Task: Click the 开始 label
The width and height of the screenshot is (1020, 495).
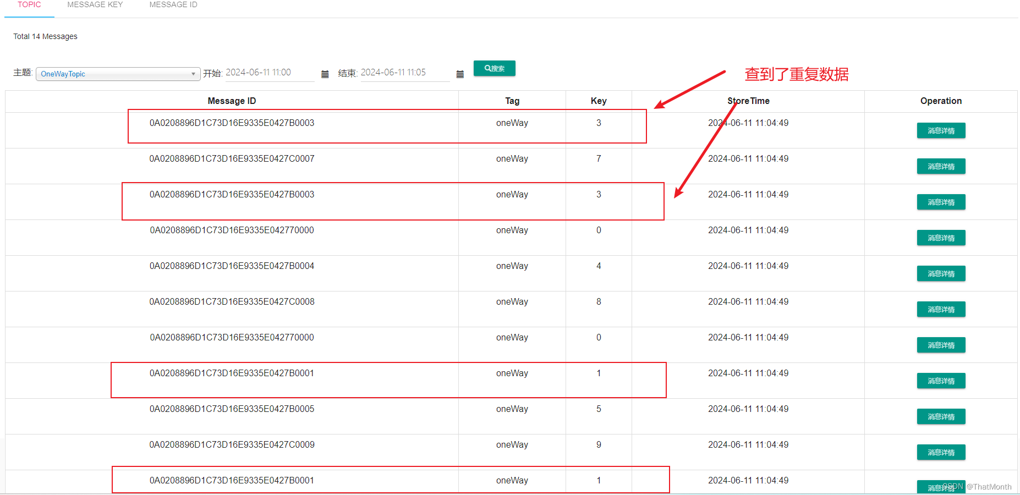Action: (212, 74)
